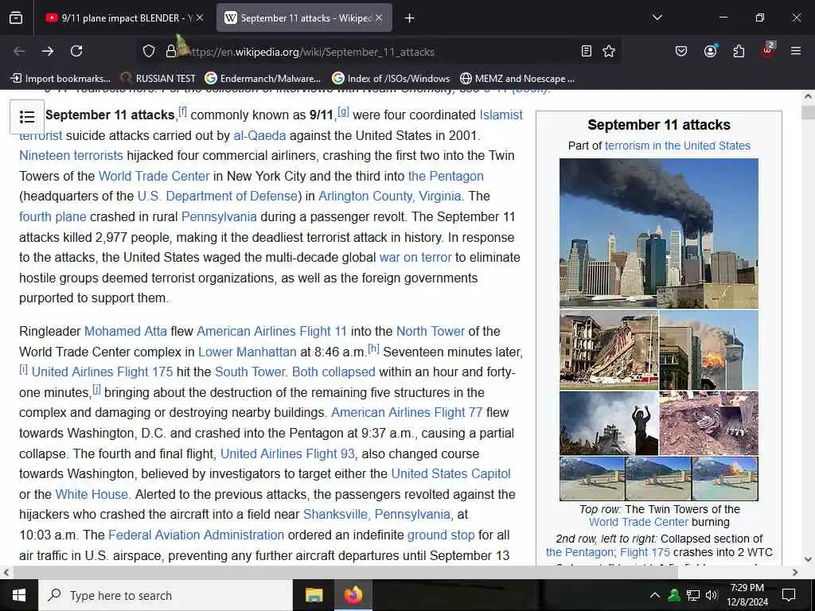This screenshot has height=611, width=815.
Task: Follow the North Tower link
Action: tap(431, 331)
